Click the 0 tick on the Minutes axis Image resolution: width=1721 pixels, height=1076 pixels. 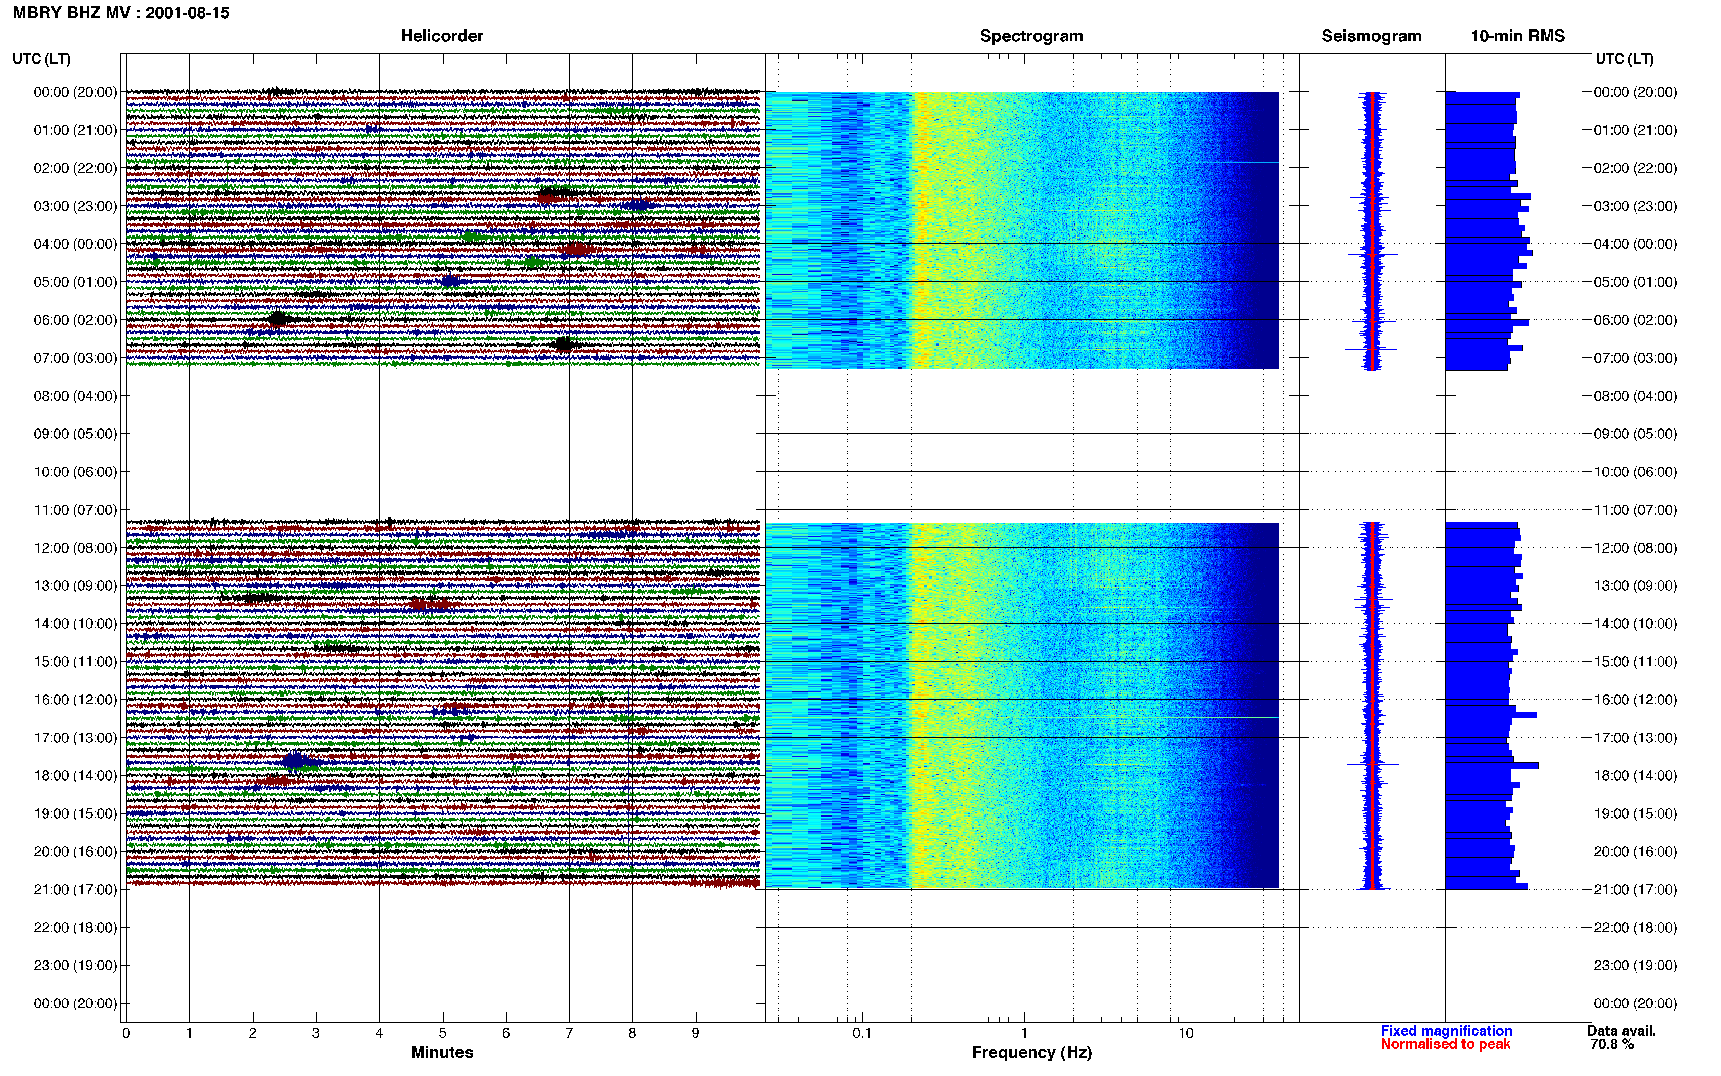(126, 1032)
